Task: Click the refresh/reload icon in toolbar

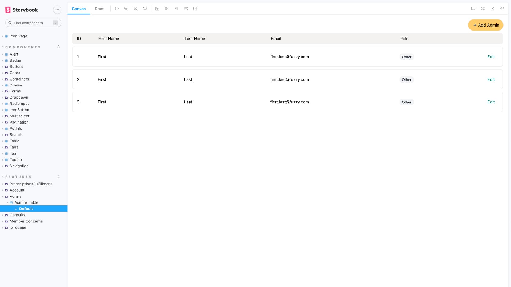Action: coord(117,9)
